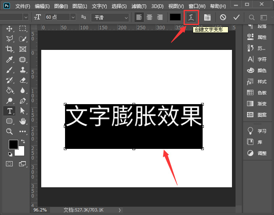Screen dimensions: 274x215
Task: Open the 样式 panel
Action: click(x=257, y=82)
